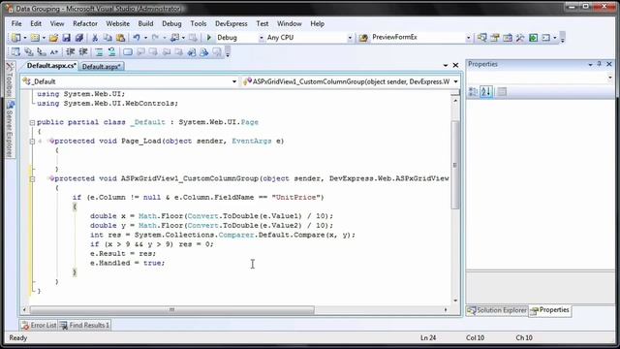Click the Save All icon
Image resolution: width=620 pixels, height=349 pixels.
click(x=79, y=38)
